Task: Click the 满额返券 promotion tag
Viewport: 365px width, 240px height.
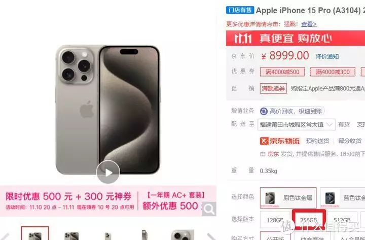Action: (273, 88)
